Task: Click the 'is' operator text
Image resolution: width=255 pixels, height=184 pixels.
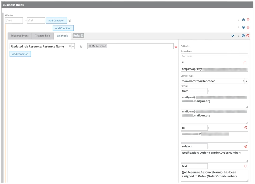Action: pyautogui.click(x=81, y=47)
